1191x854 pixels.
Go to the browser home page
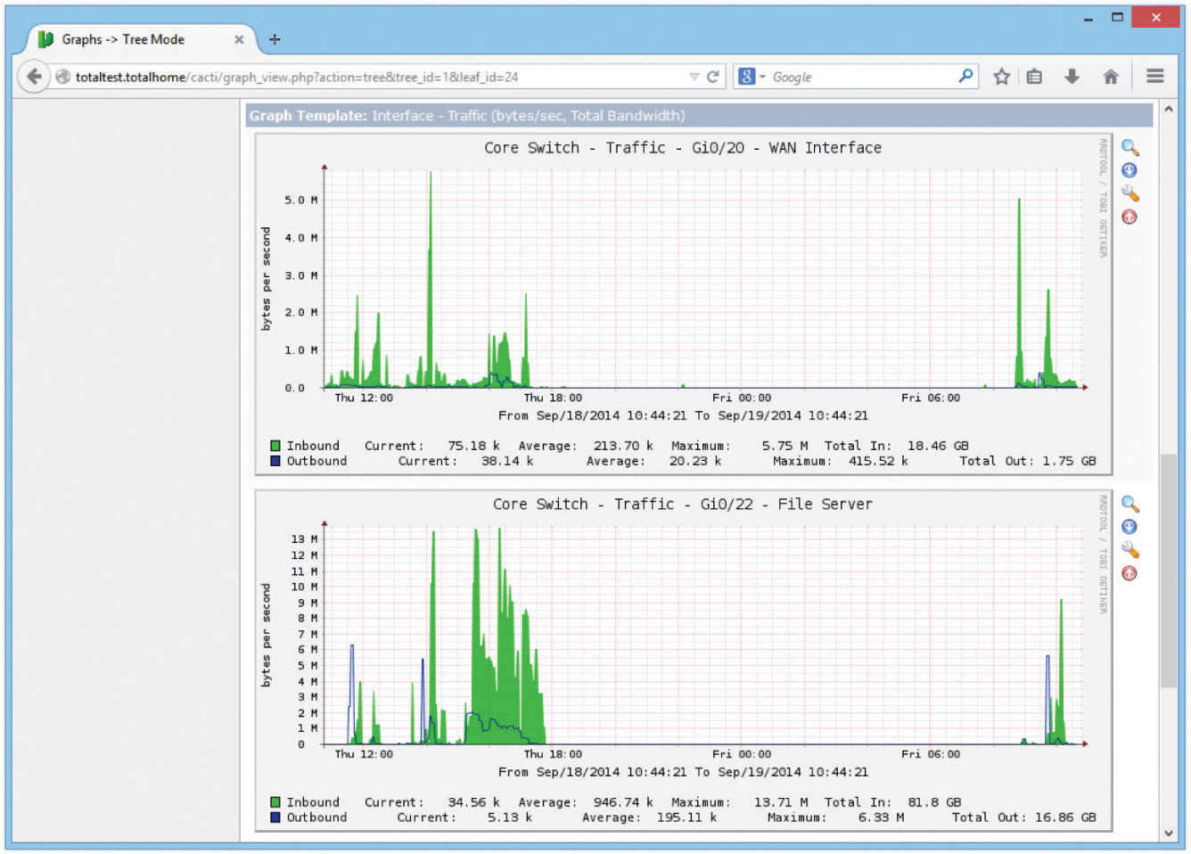pyautogui.click(x=1111, y=77)
